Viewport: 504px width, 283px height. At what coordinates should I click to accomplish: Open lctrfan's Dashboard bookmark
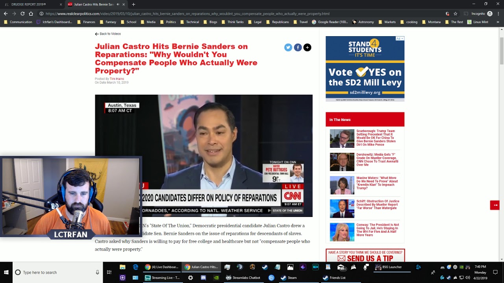(x=54, y=22)
